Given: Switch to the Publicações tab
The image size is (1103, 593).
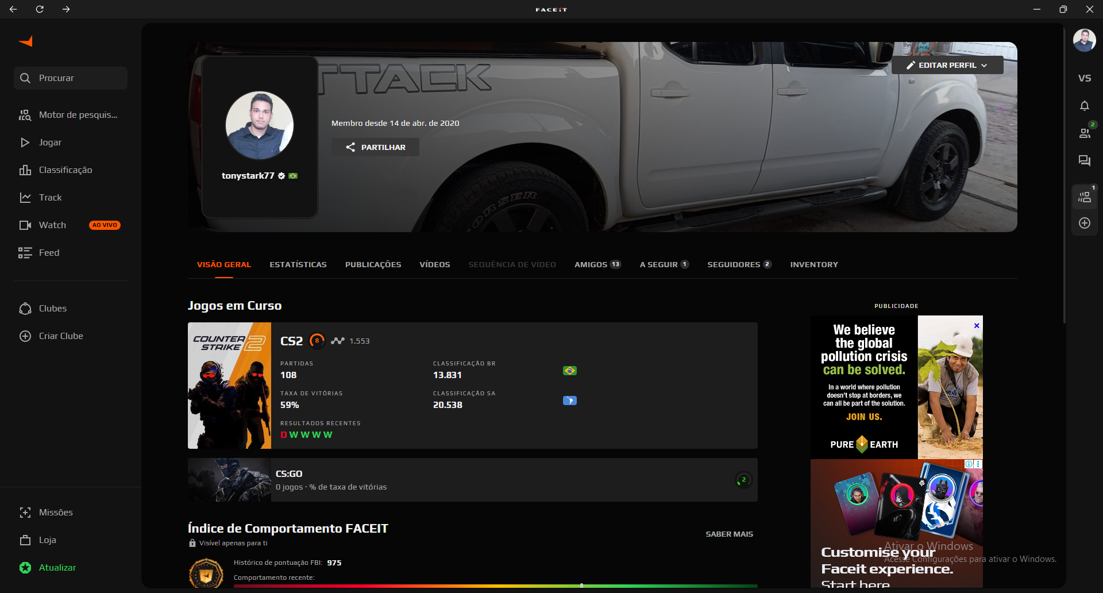Looking at the screenshot, I should click(x=373, y=265).
